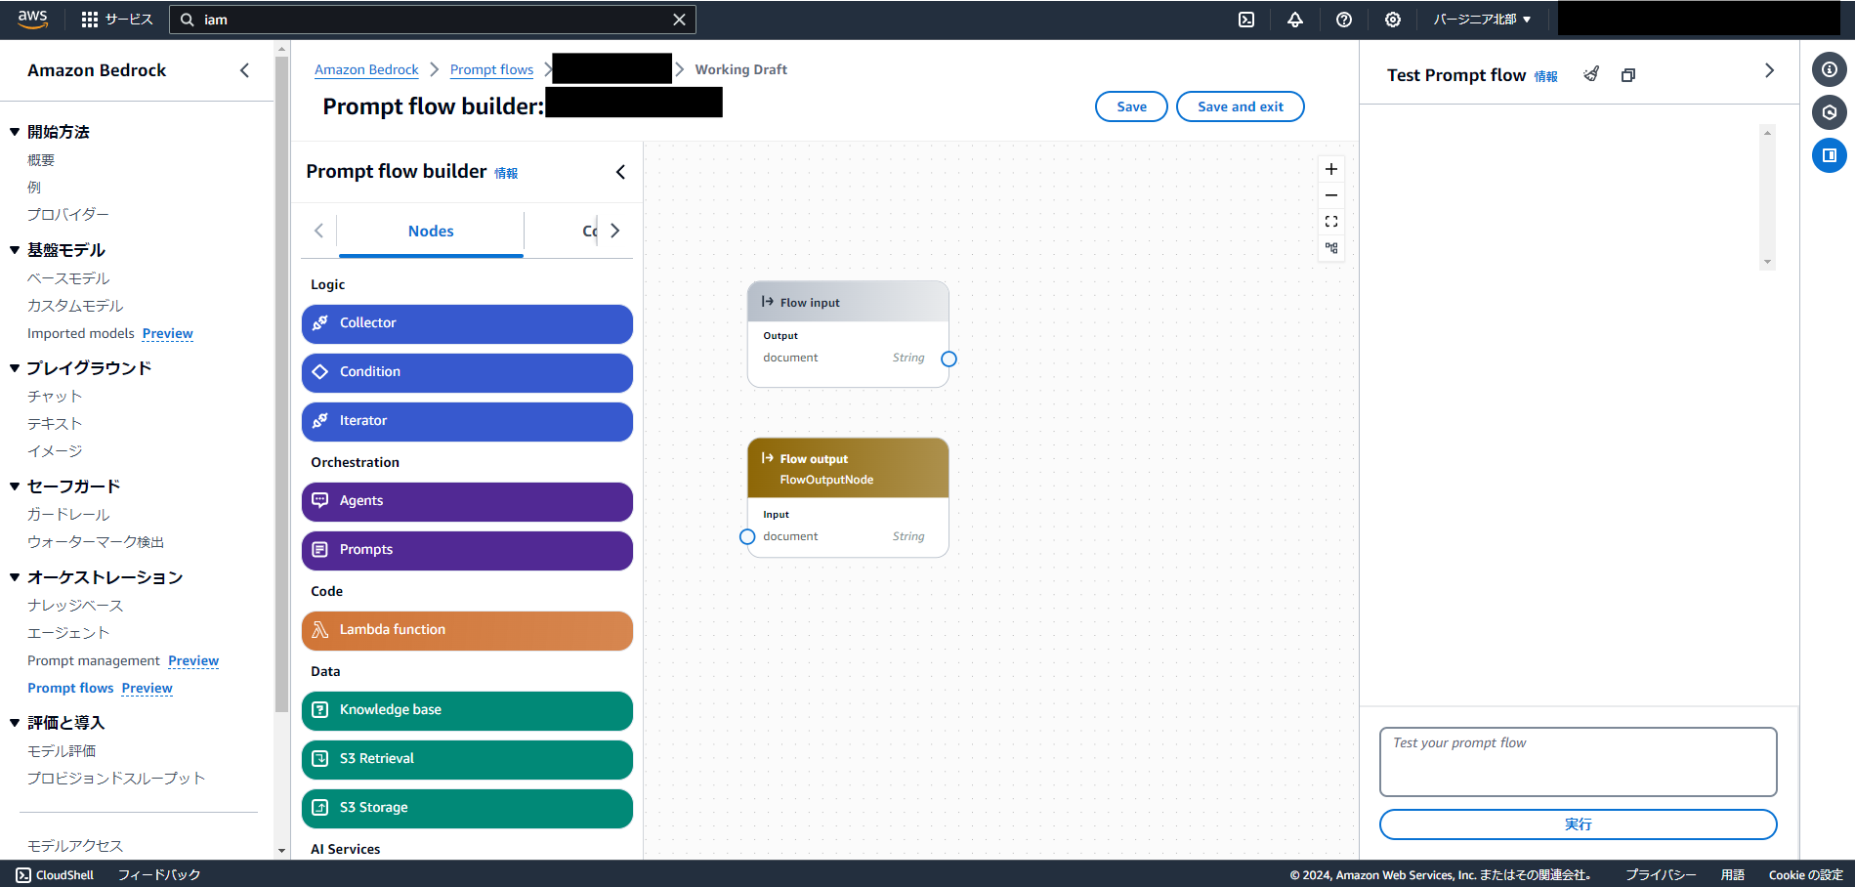The image size is (1855, 887).
Task: Collapse the Amazon Bedrock navigation panel
Action: click(244, 69)
